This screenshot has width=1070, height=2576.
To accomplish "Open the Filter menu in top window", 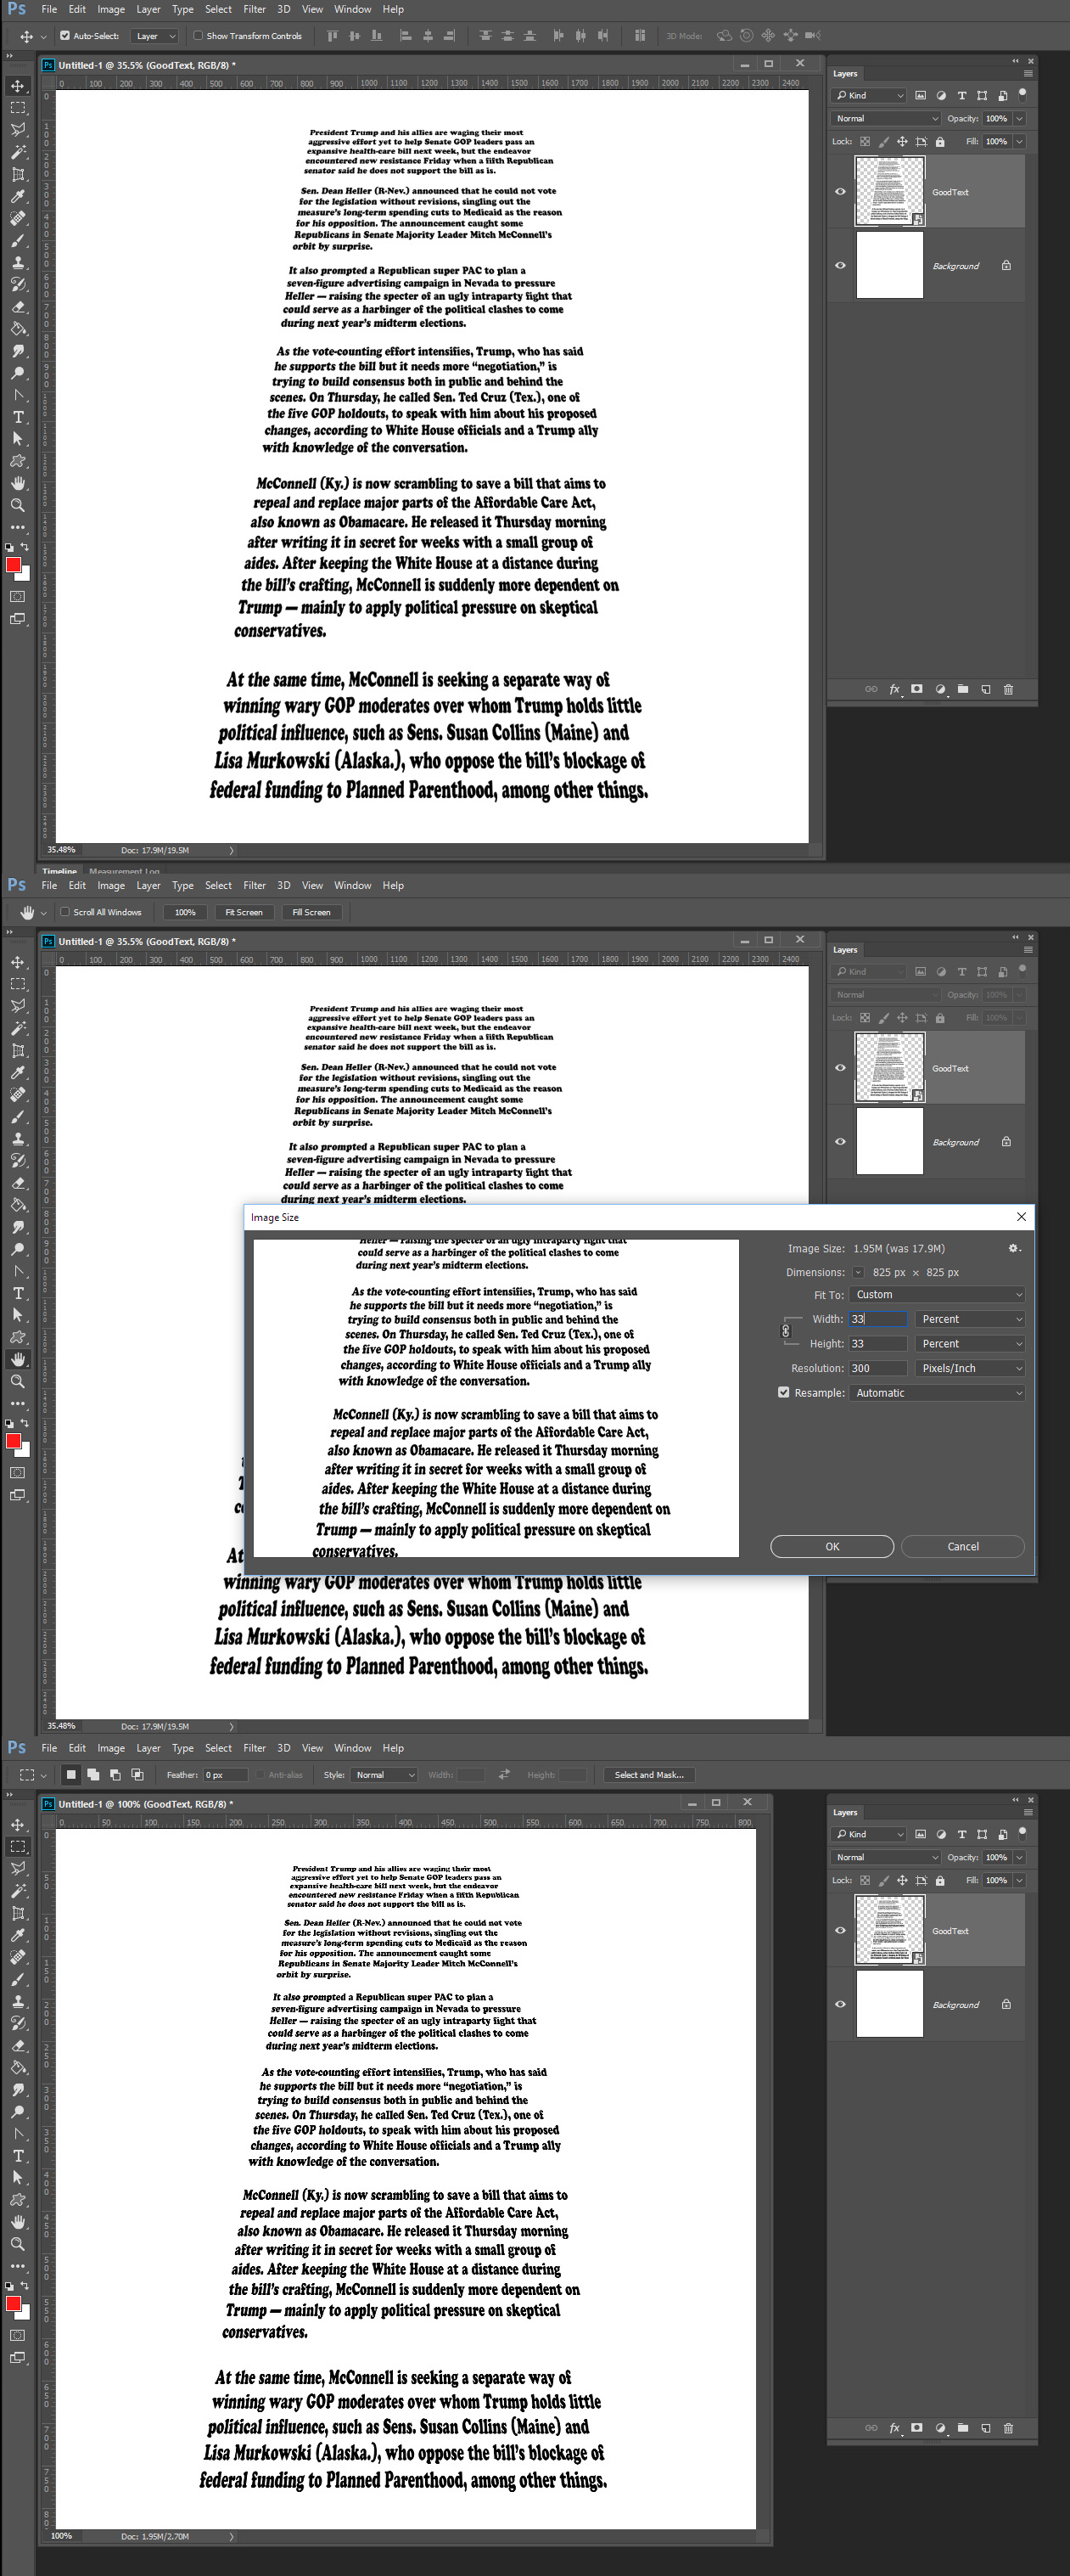I will [255, 9].
